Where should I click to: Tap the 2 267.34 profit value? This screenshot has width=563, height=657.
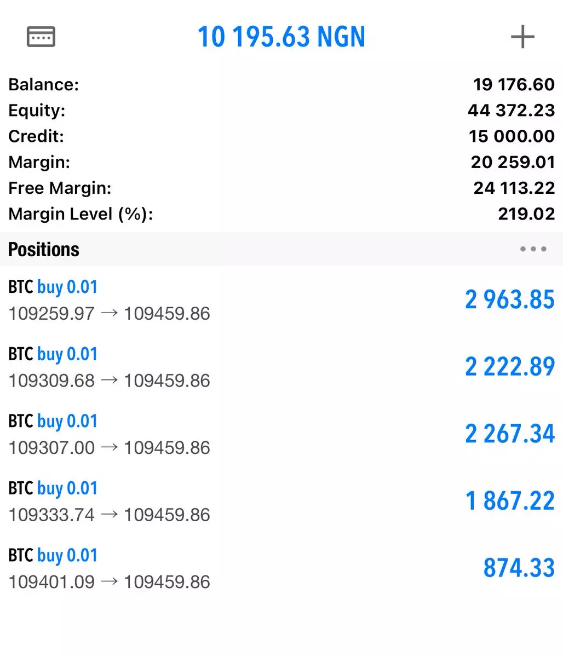pos(510,434)
